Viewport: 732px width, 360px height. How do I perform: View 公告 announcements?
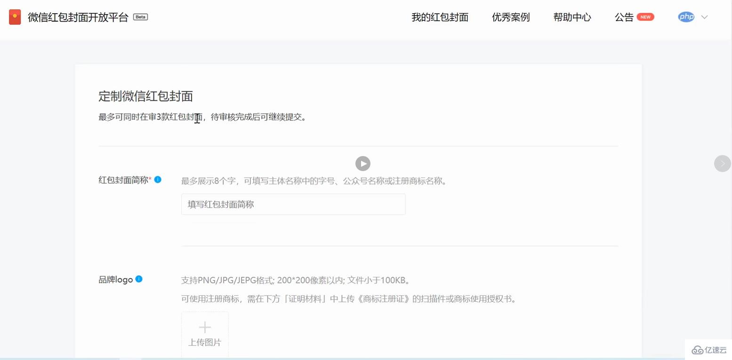[x=624, y=17]
